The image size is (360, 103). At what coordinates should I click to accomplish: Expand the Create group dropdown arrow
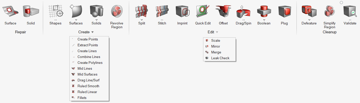click(x=93, y=32)
